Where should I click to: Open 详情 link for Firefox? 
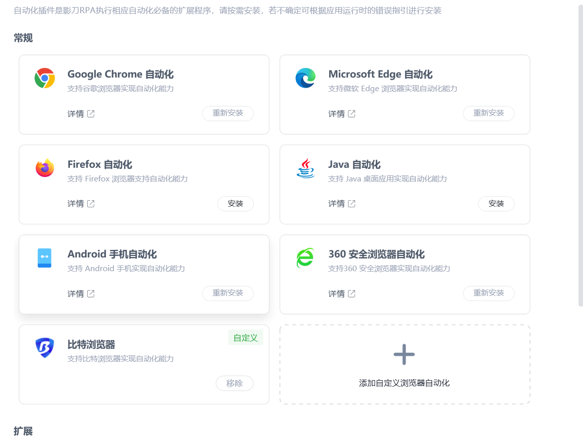(x=76, y=204)
